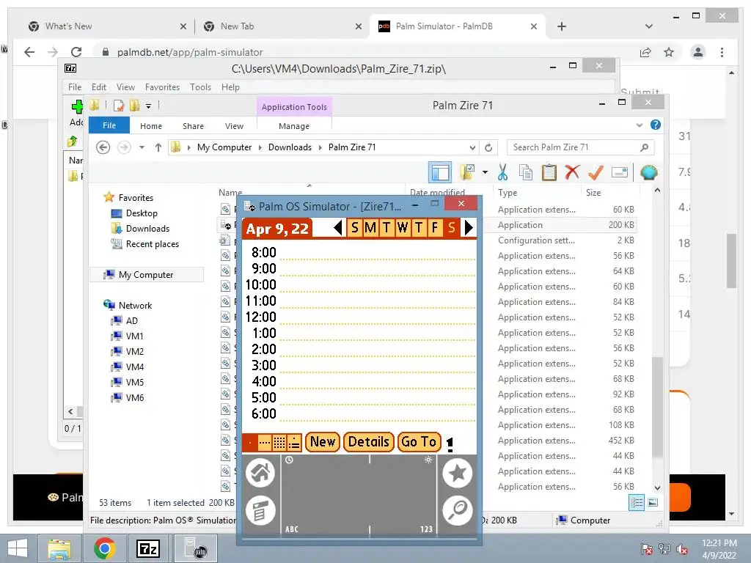
Task: Select Downloads under Favorites
Action: 147,229
